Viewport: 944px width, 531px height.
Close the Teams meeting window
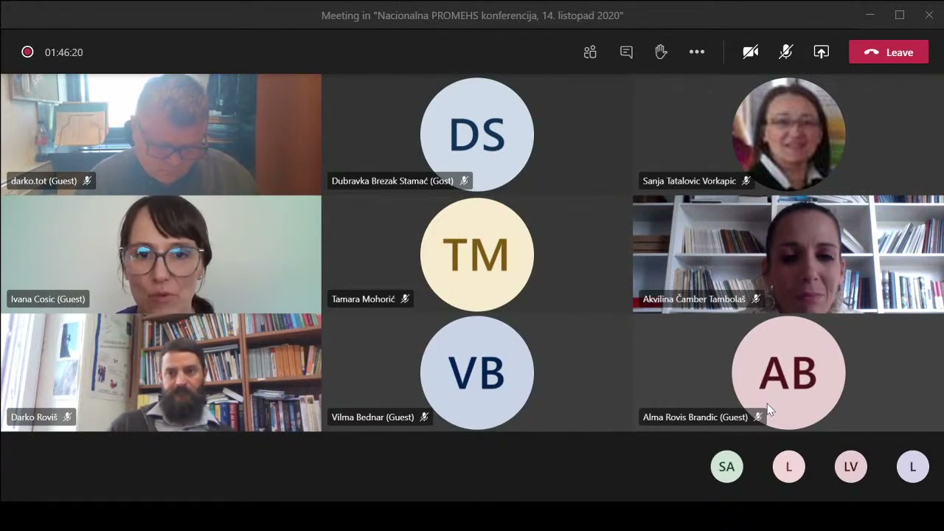coord(929,15)
